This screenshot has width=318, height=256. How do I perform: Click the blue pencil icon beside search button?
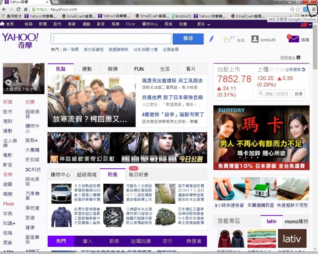211,39
